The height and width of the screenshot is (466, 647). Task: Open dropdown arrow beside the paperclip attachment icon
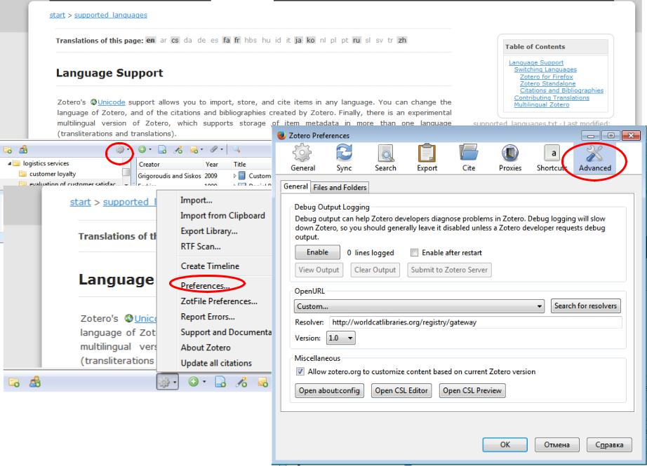point(222,149)
